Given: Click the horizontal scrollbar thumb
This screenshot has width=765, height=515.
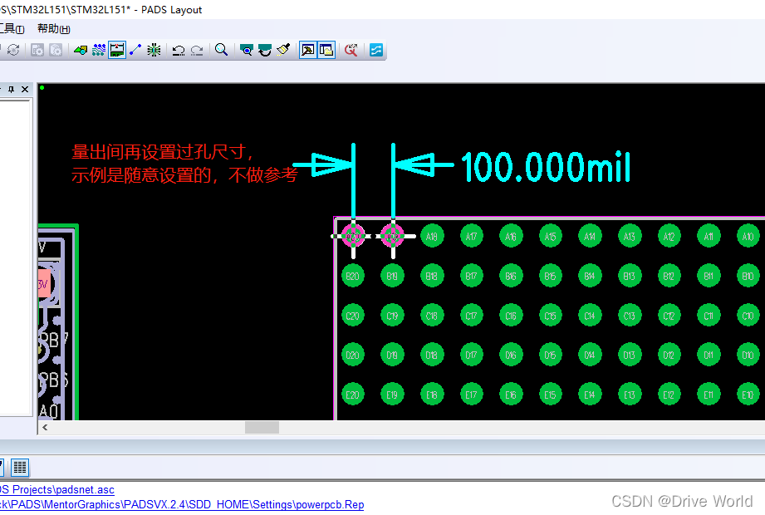Looking at the screenshot, I should point(262,428).
